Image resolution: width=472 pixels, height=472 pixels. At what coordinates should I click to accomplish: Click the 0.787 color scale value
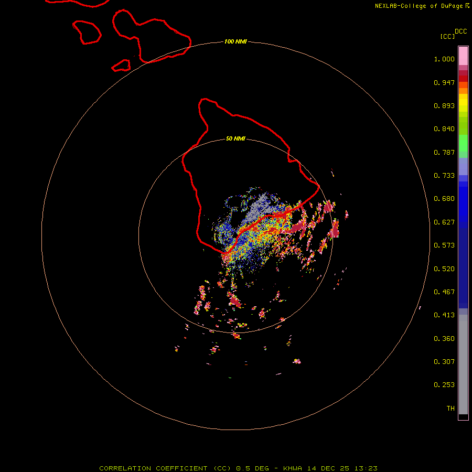pyautogui.click(x=444, y=152)
